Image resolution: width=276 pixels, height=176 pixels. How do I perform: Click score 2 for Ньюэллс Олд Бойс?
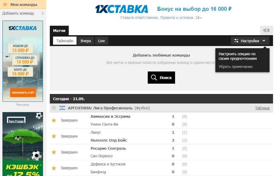click(173, 140)
